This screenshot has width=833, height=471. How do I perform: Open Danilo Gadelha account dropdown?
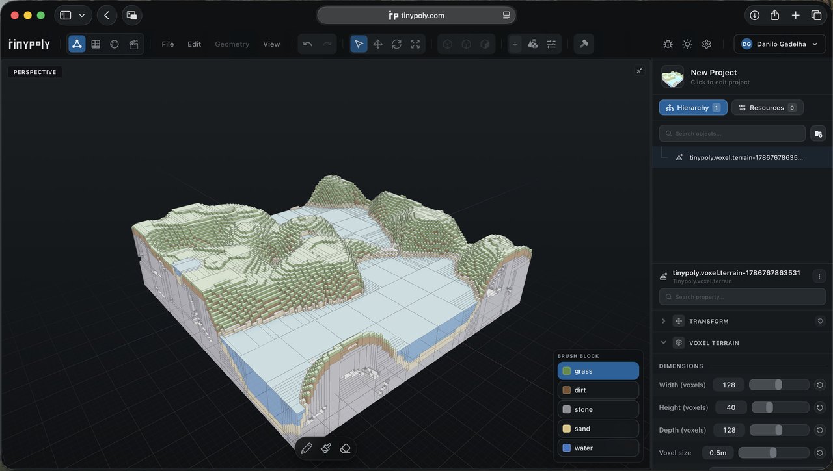[x=780, y=44]
